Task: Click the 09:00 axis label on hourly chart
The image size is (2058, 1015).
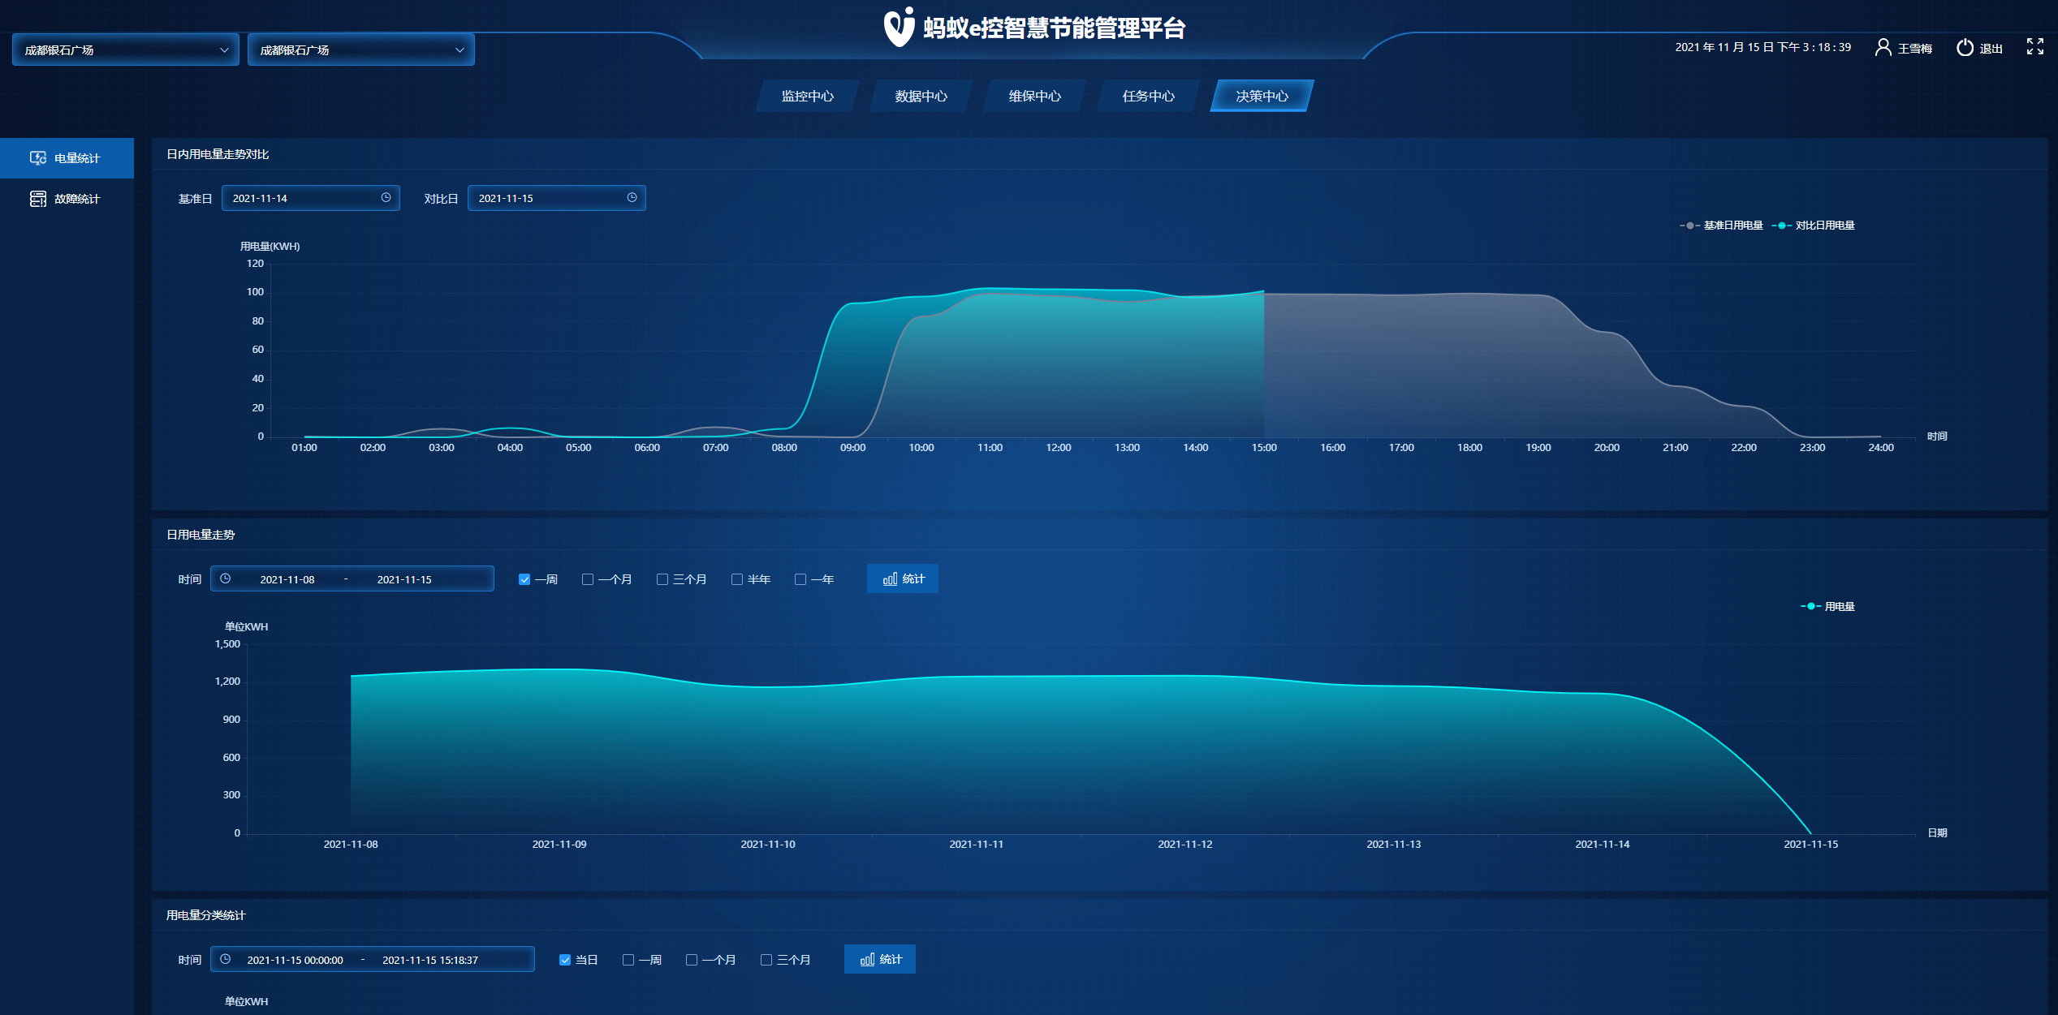Action: (x=853, y=448)
